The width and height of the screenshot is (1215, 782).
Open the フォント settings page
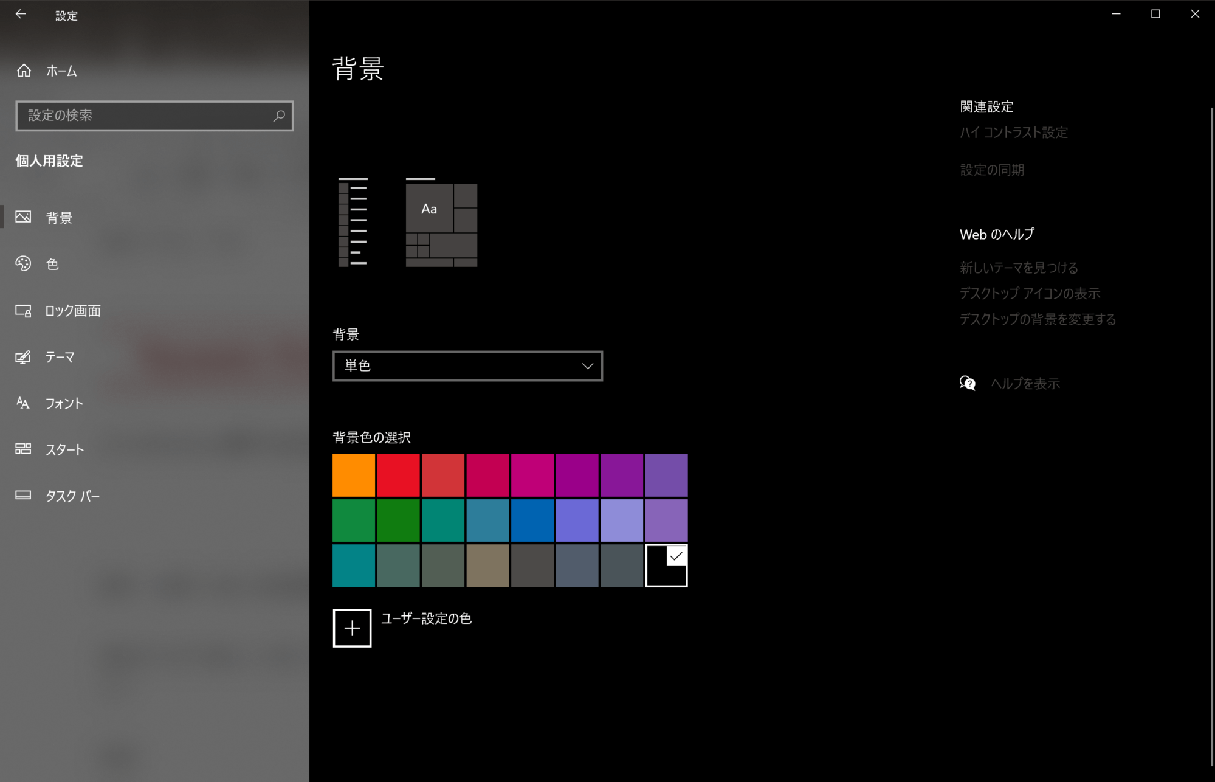(154, 403)
